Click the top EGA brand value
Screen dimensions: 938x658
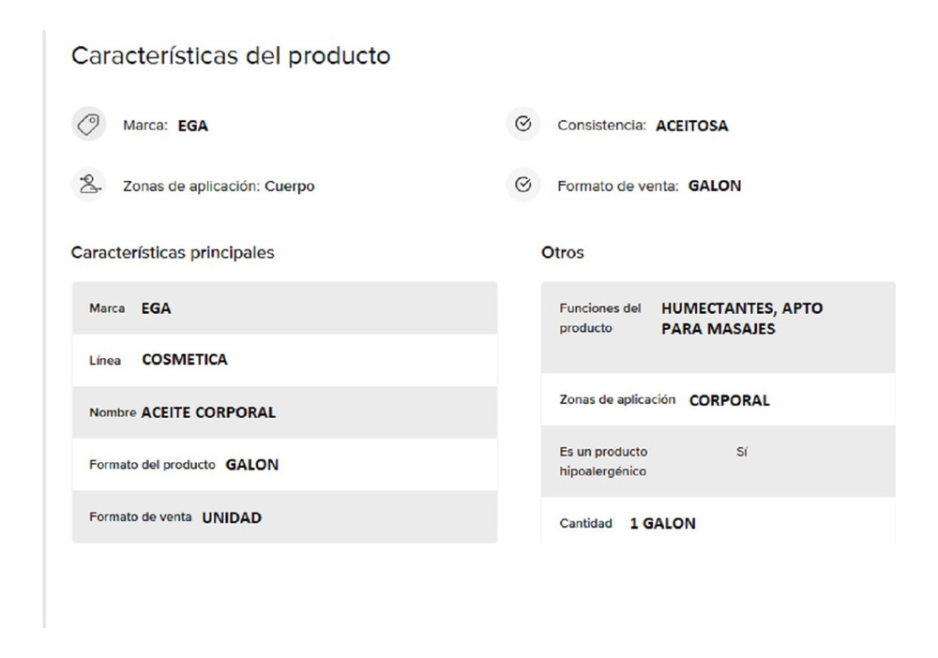pyautogui.click(x=193, y=126)
